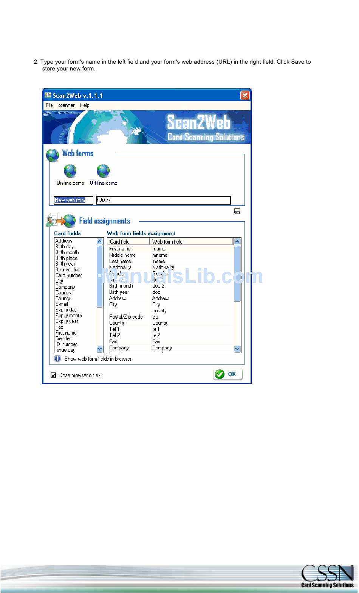Click the Card fields list down arrow
Viewport: 359px width, 593px height.
click(x=100, y=349)
